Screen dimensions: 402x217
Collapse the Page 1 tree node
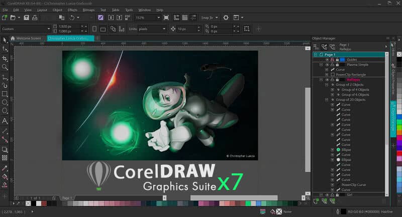(316, 55)
